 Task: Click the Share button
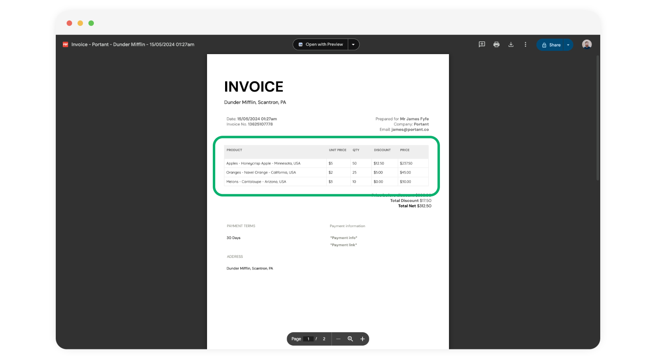point(551,45)
